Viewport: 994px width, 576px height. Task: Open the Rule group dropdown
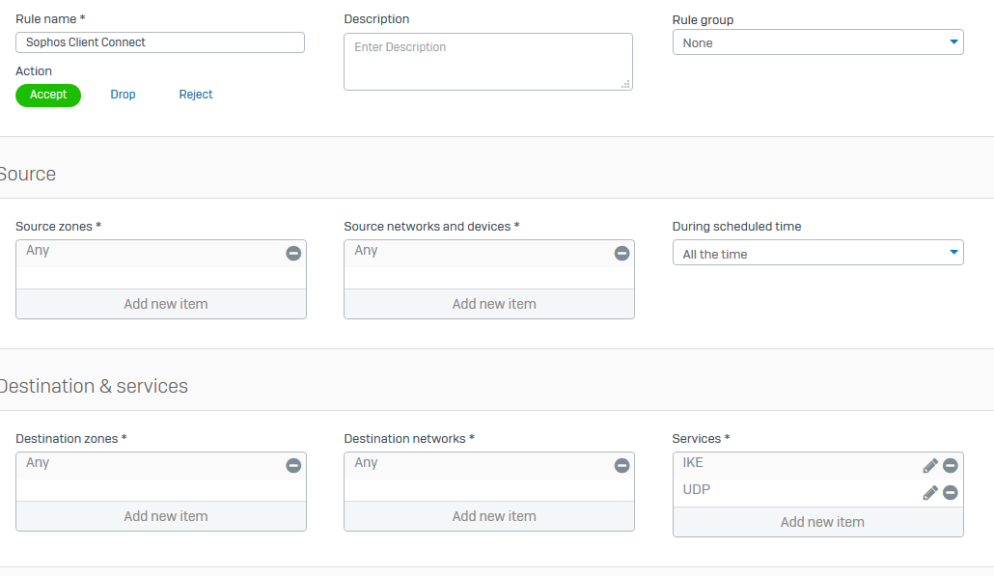pyautogui.click(x=817, y=42)
